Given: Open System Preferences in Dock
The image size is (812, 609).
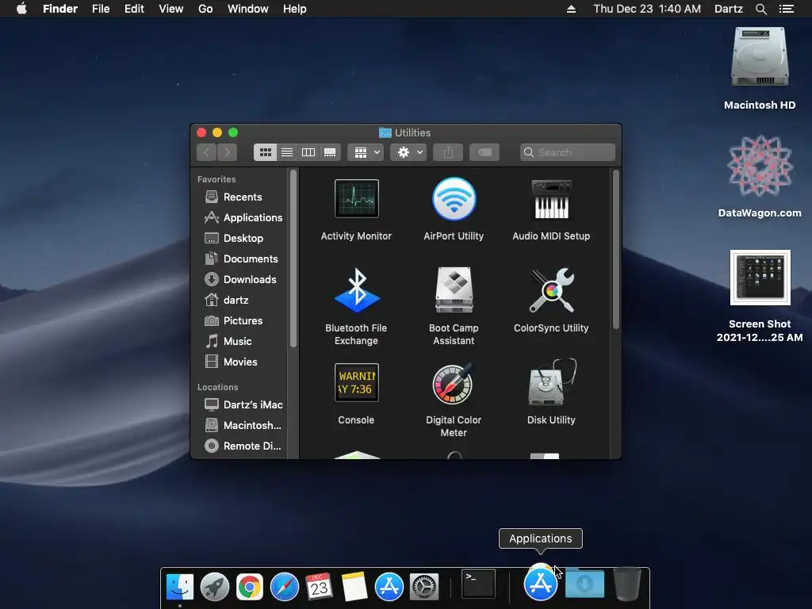Looking at the screenshot, I should (x=424, y=587).
